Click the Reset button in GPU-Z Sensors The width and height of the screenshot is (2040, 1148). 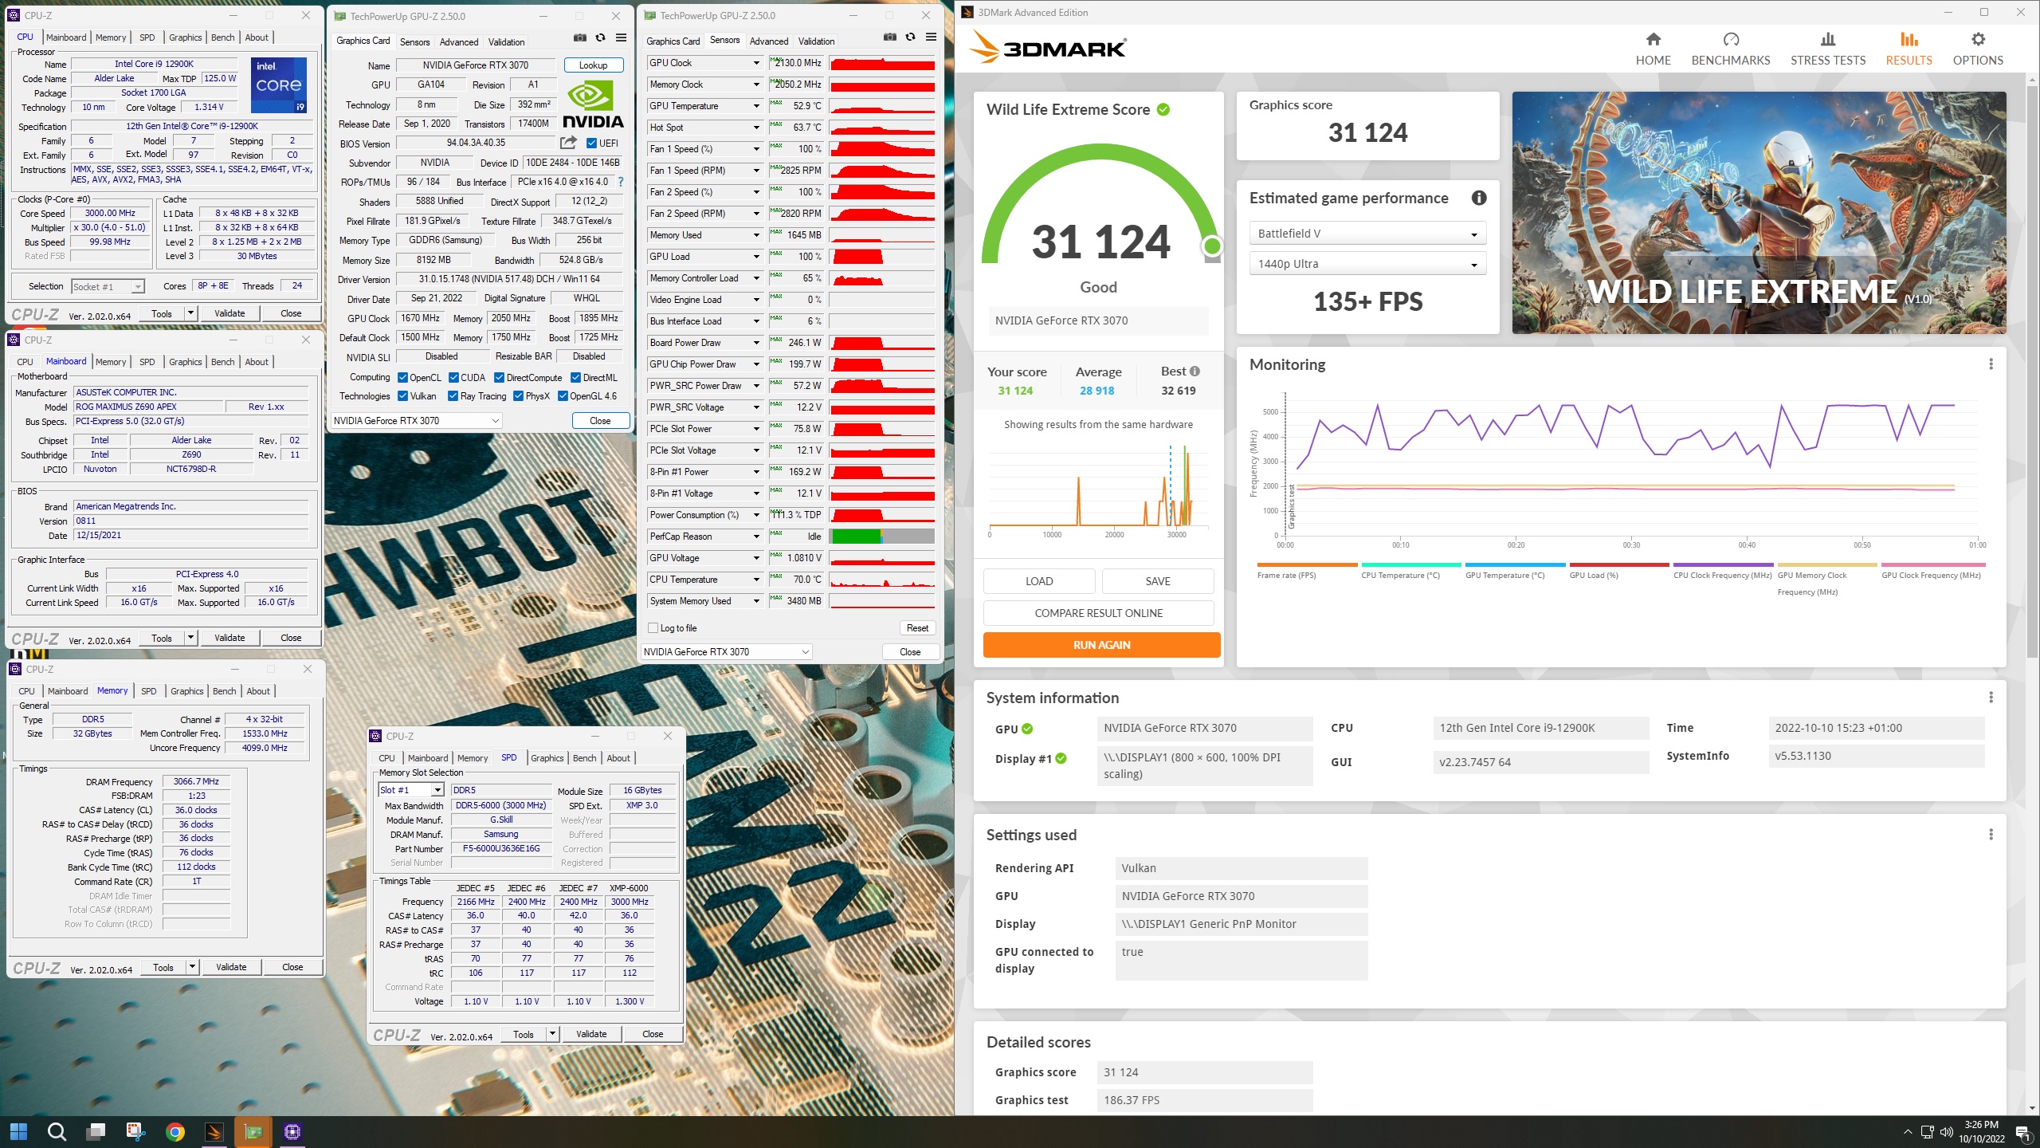coord(917,628)
